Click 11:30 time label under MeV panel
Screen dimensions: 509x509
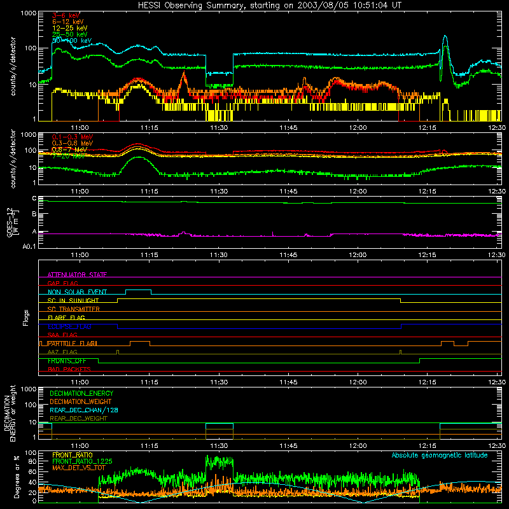coord(219,192)
